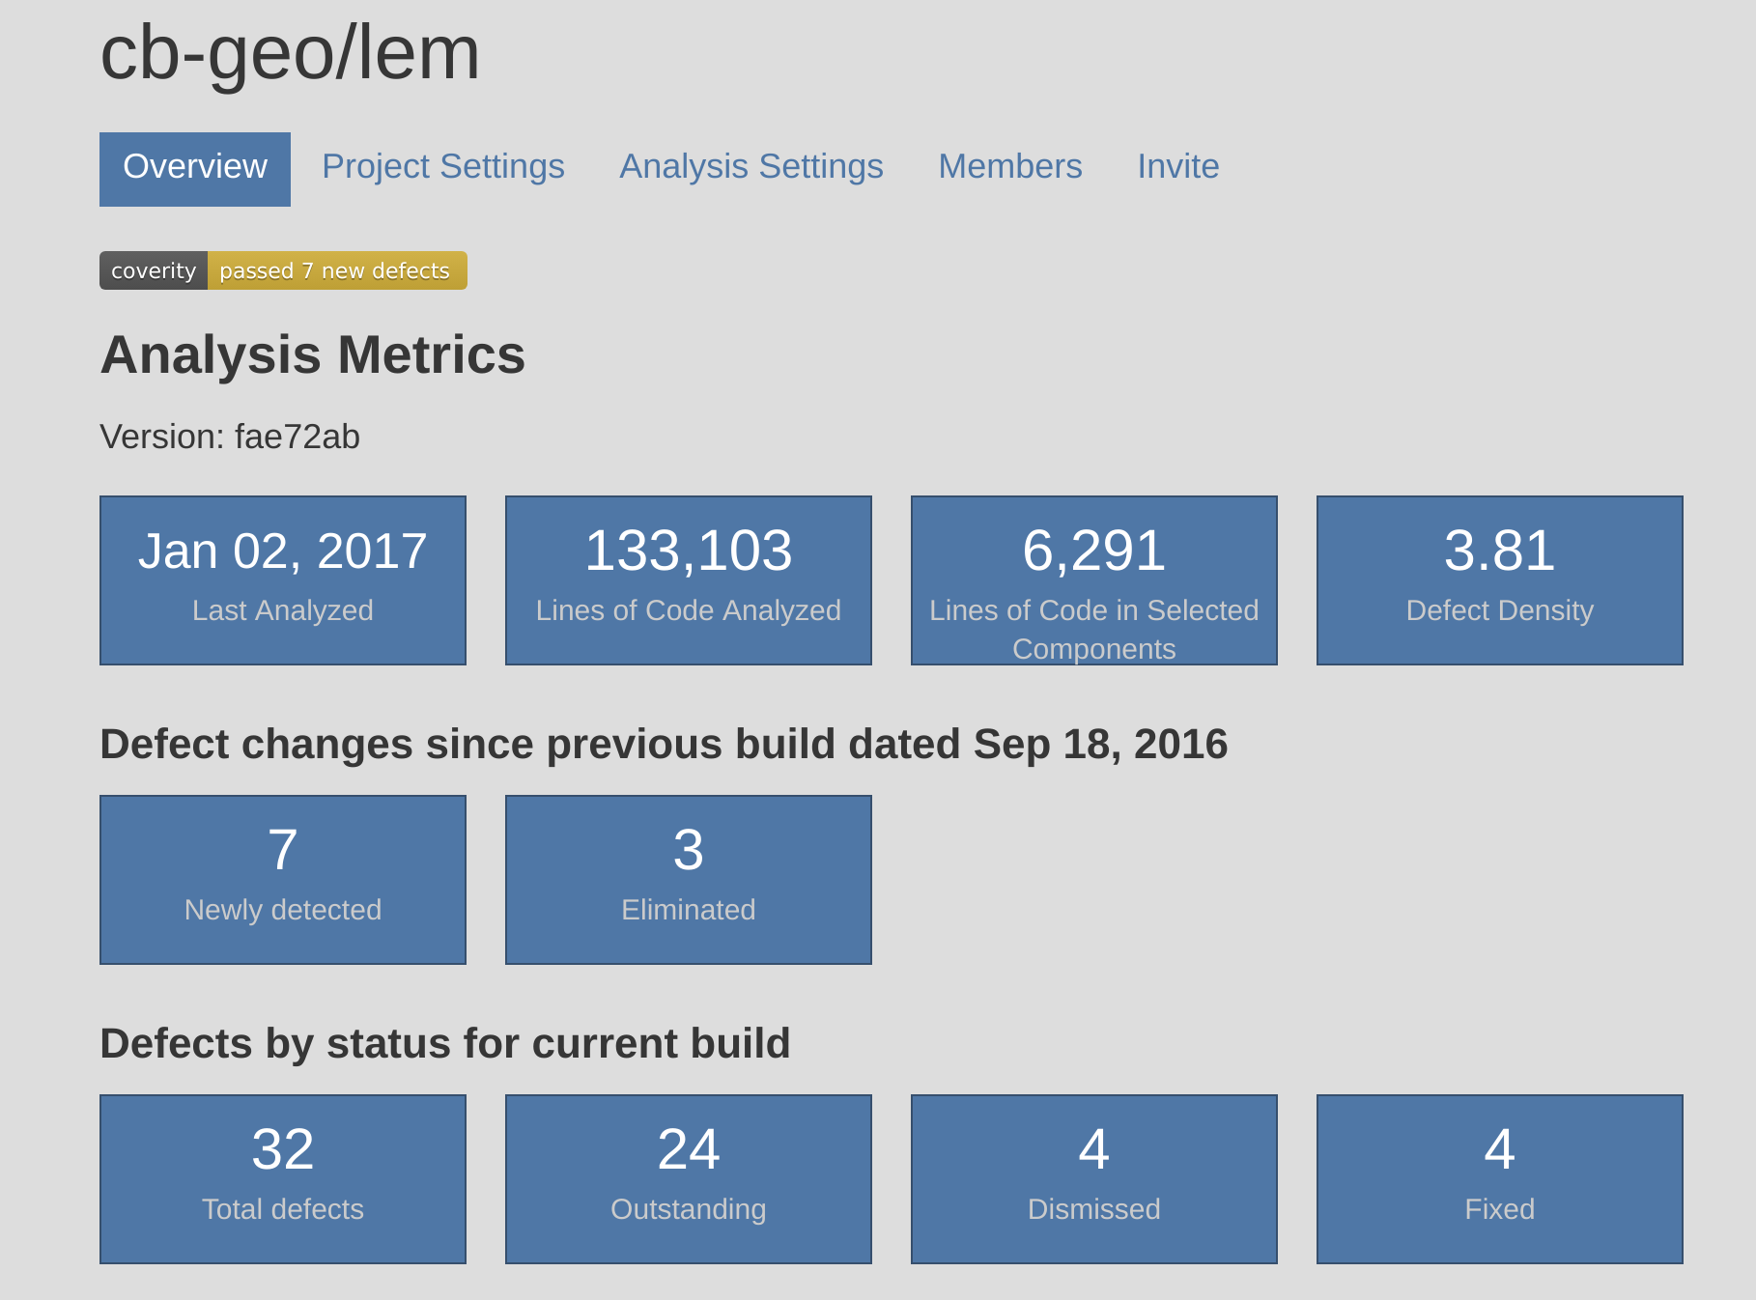The height and width of the screenshot is (1300, 1756).
Task: Open the Analysis Settings tab
Action: point(751,167)
